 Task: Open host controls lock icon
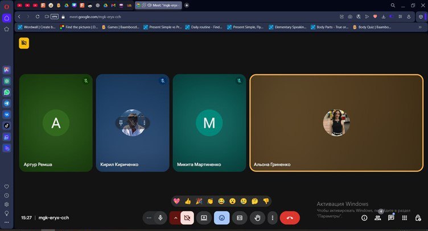pyautogui.click(x=418, y=217)
